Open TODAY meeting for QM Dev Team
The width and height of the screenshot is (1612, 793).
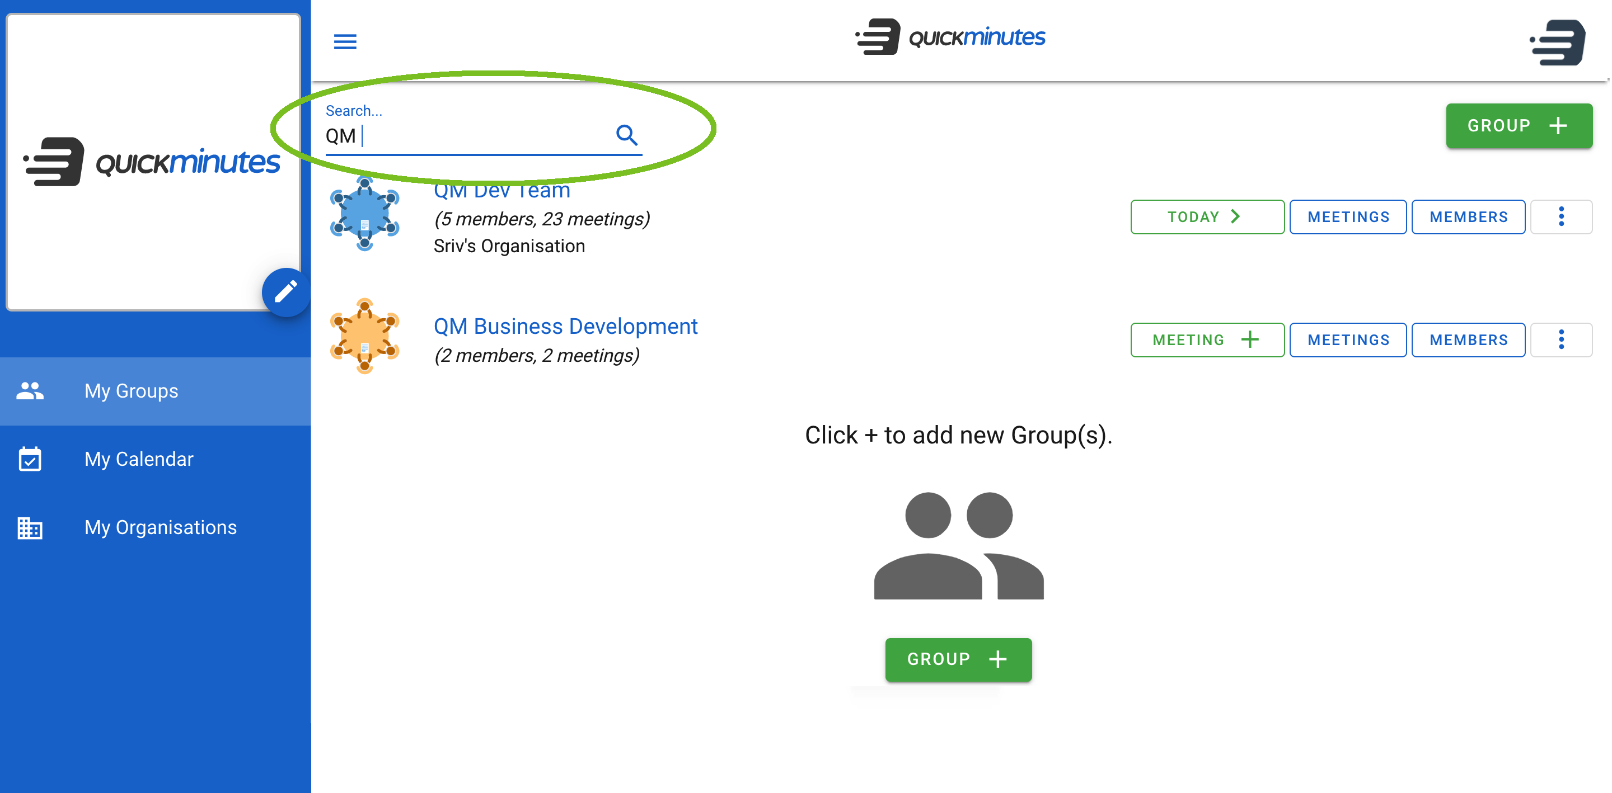pyautogui.click(x=1207, y=216)
